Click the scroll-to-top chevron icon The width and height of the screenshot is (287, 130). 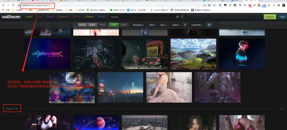pyautogui.click(x=282, y=109)
